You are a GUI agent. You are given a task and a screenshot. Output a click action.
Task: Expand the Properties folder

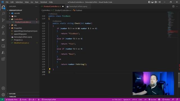tap(10, 28)
